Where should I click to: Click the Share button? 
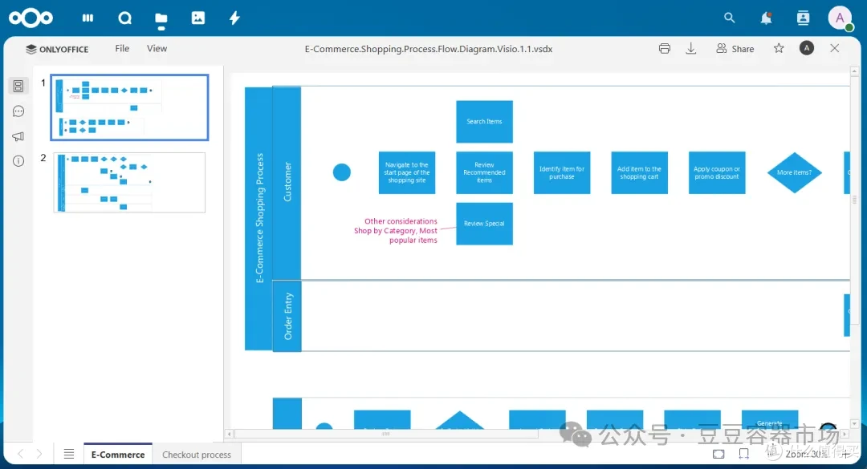pyautogui.click(x=735, y=49)
